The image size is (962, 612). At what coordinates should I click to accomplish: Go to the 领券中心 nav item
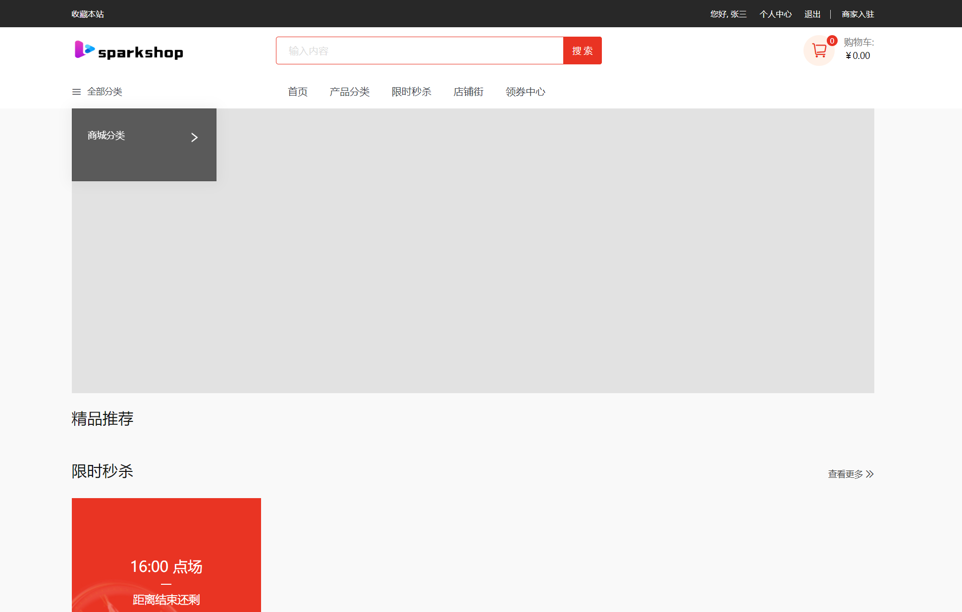click(526, 92)
